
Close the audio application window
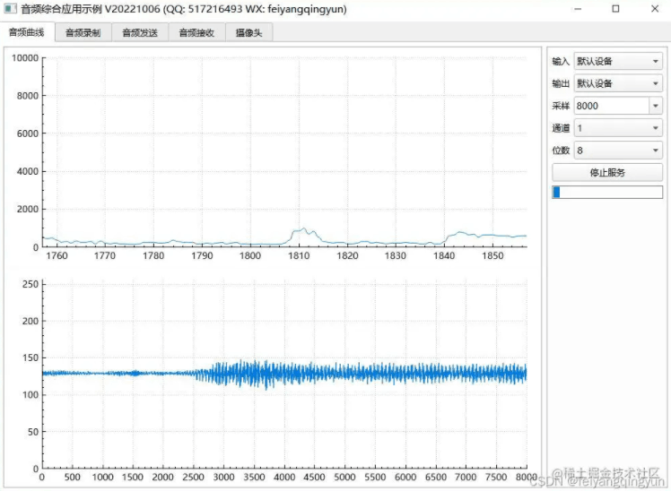click(x=655, y=9)
